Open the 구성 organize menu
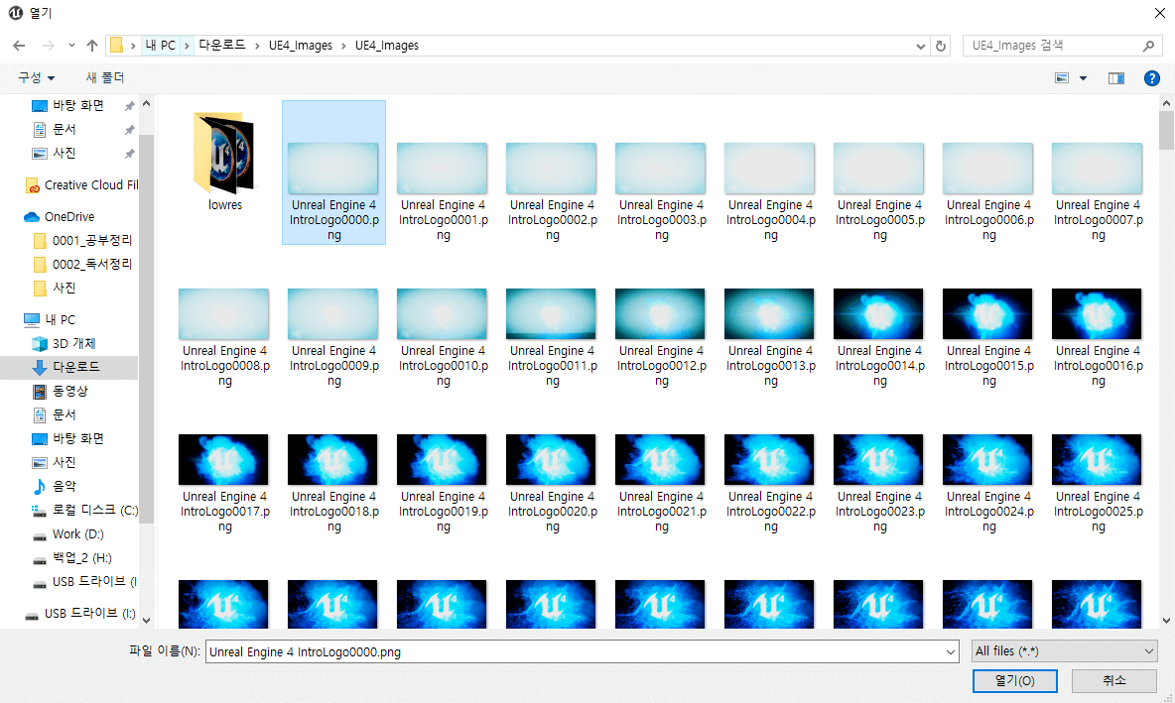This screenshot has height=703, width=1175. click(36, 78)
